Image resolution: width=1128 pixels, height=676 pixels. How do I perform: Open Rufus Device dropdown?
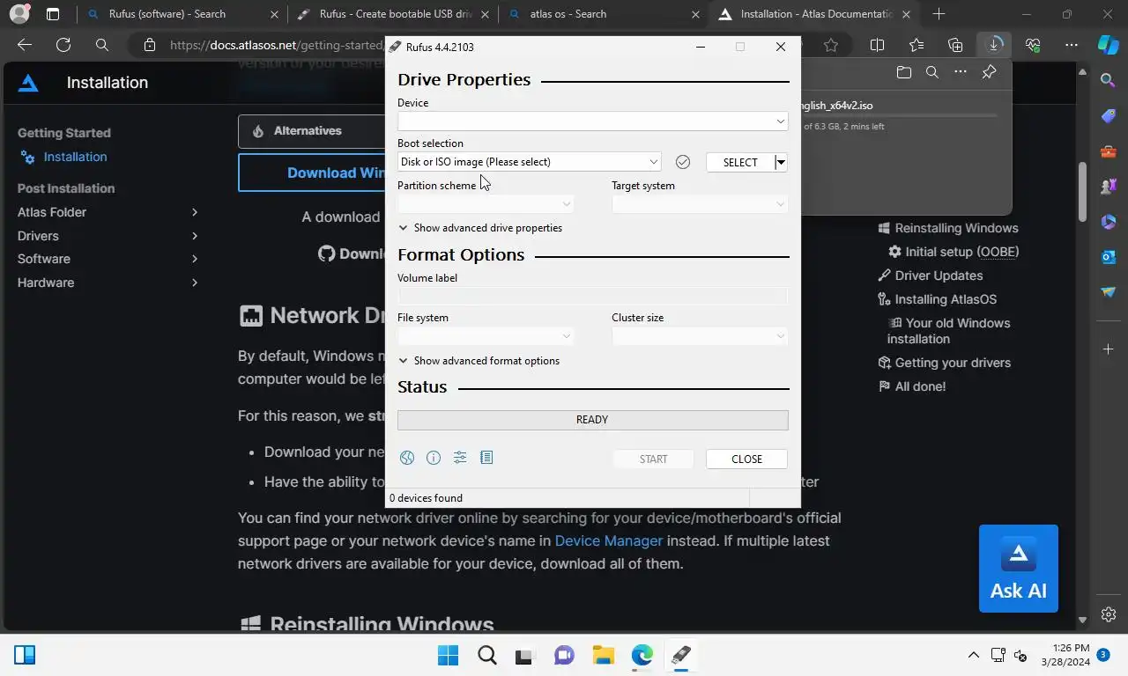pyautogui.click(x=592, y=121)
